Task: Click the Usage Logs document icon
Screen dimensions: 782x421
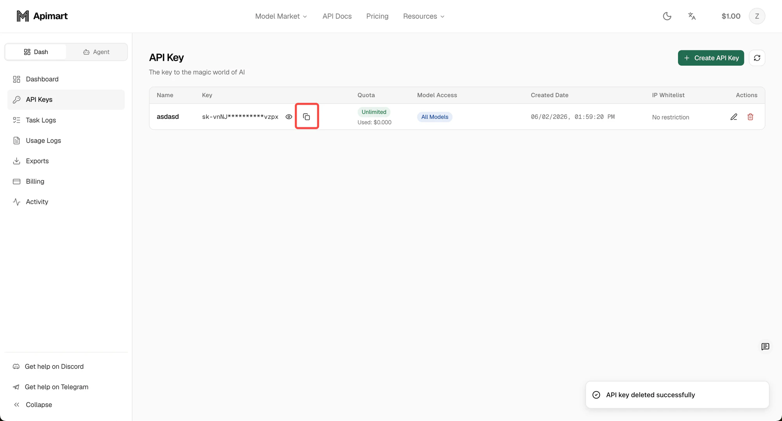Action: pos(16,141)
